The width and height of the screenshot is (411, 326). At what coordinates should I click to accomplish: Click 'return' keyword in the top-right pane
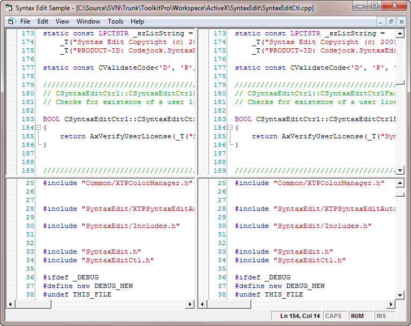pyautogui.click(x=265, y=136)
